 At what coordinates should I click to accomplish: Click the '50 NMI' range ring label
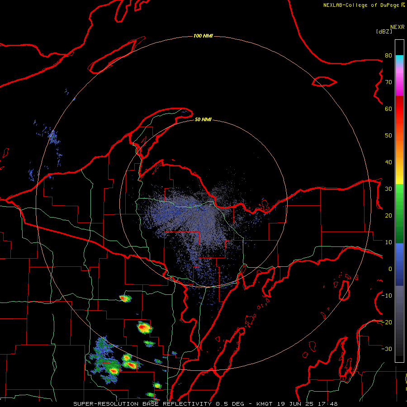[203, 119]
